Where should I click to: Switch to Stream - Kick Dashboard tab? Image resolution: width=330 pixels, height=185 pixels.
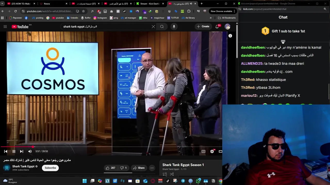tap(150, 4)
